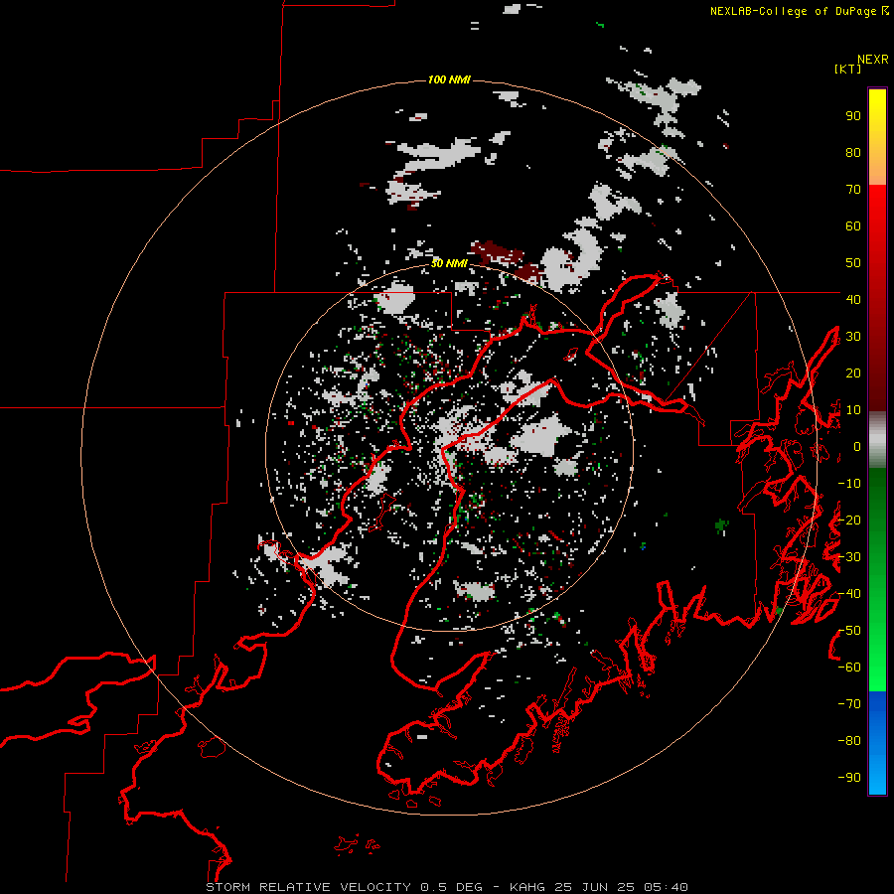
Task: Click the 40 value on the velocity scale
Action: (853, 299)
